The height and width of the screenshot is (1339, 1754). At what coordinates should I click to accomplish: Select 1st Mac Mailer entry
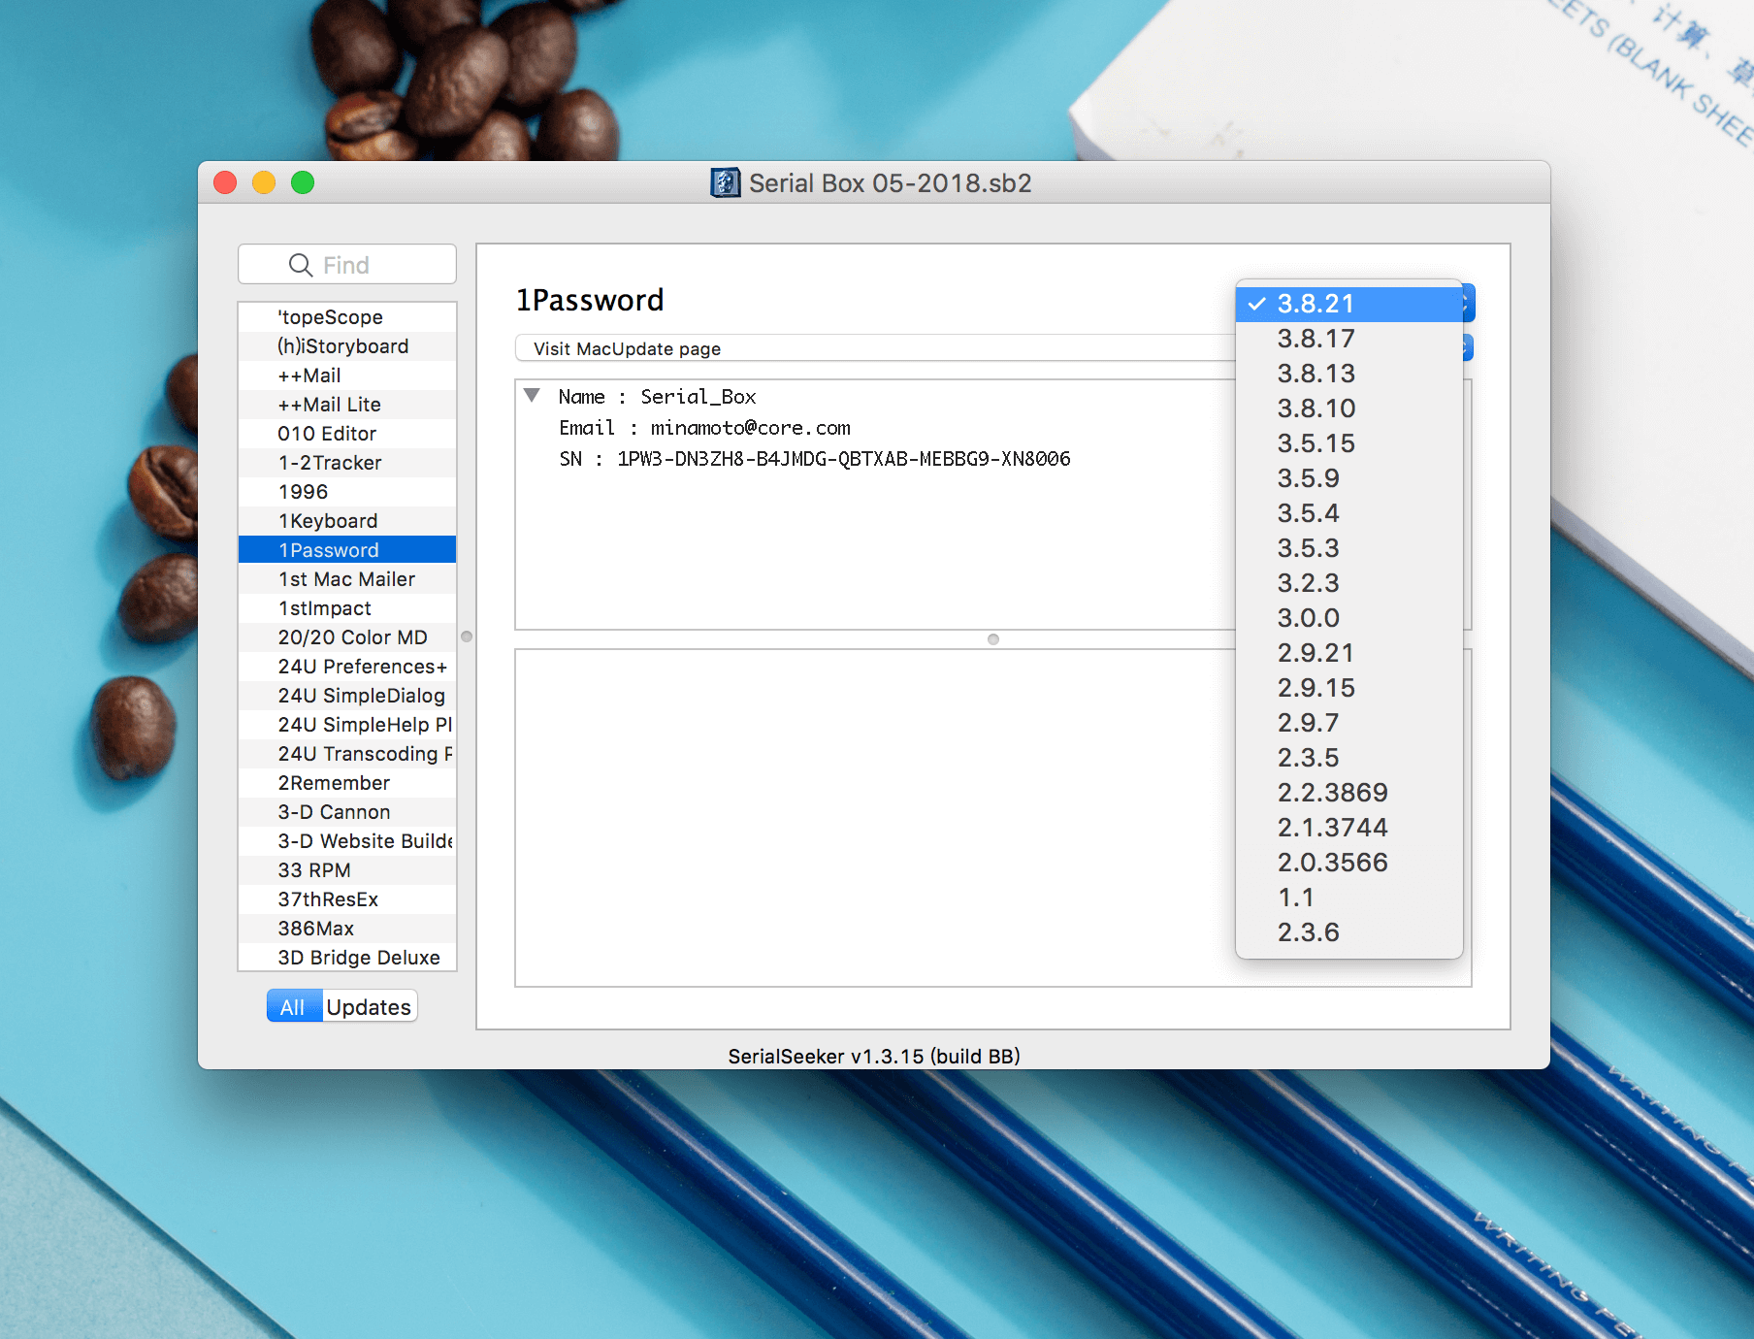[x=347, y=579]
